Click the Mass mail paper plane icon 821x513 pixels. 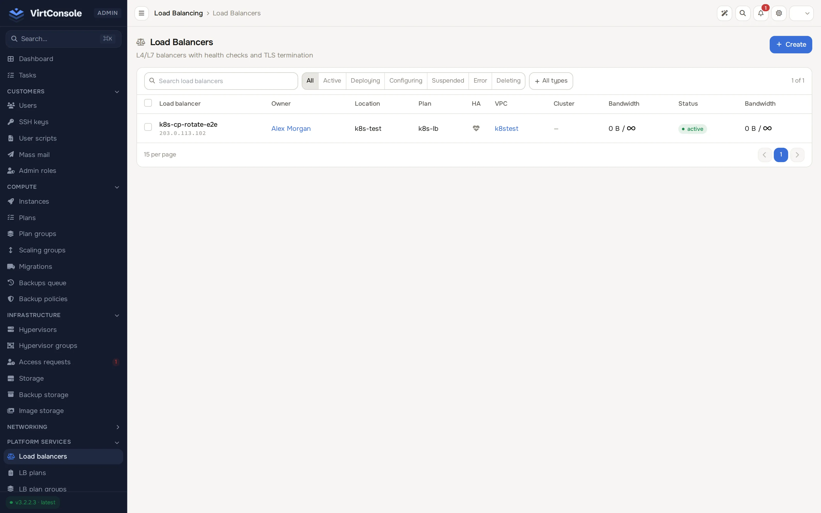[x=11, y=154]
